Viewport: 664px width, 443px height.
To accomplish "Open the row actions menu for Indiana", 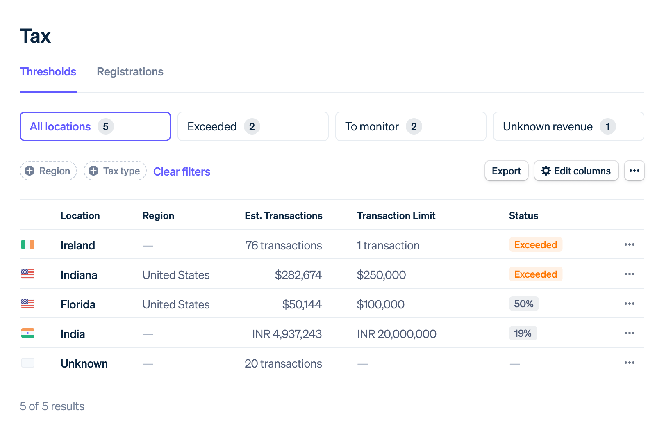I will 630,274.
